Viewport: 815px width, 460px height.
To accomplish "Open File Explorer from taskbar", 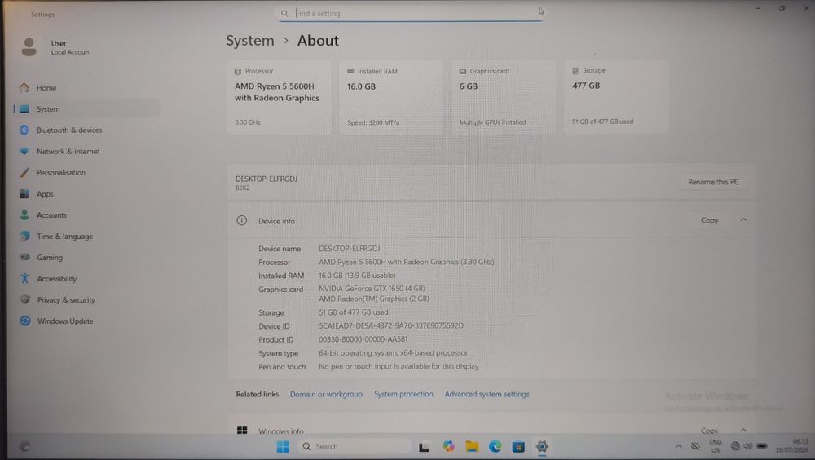I will click(472, 446).
